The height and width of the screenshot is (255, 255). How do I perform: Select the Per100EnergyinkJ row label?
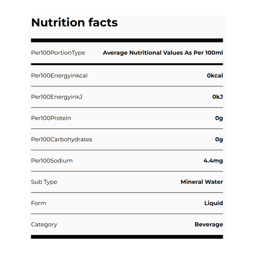click(x=57, y=97)
